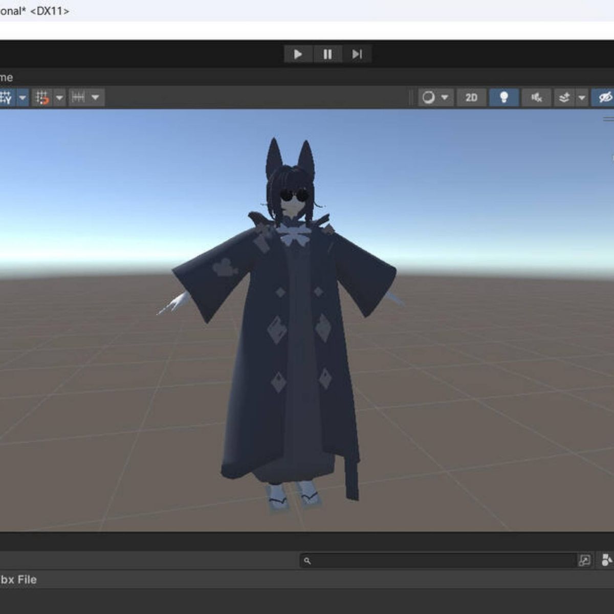Pause the editor with the Pause button

327,54
